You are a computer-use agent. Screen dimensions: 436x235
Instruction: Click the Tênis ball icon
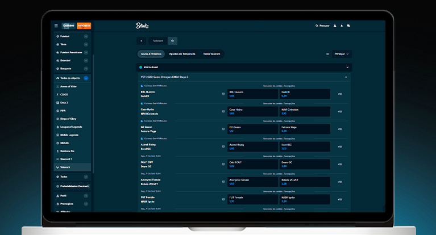point(57,44)
